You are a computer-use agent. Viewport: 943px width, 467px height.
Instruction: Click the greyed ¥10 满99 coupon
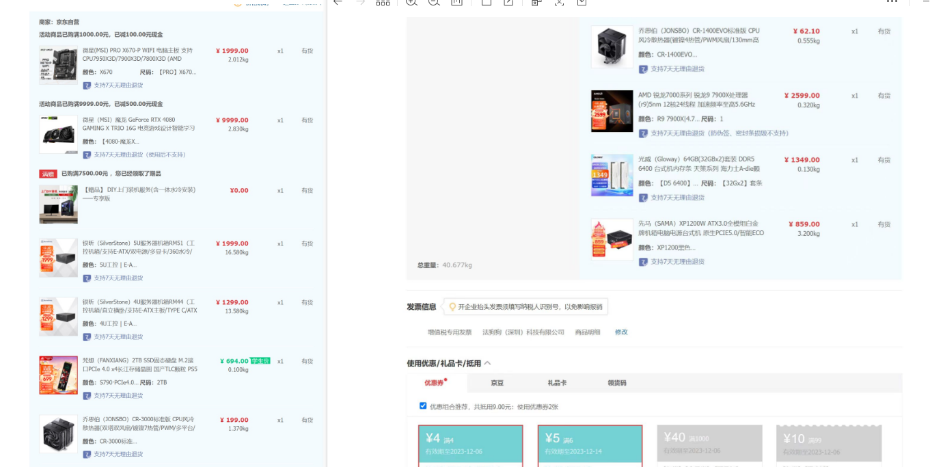click(x=829, y=446)
